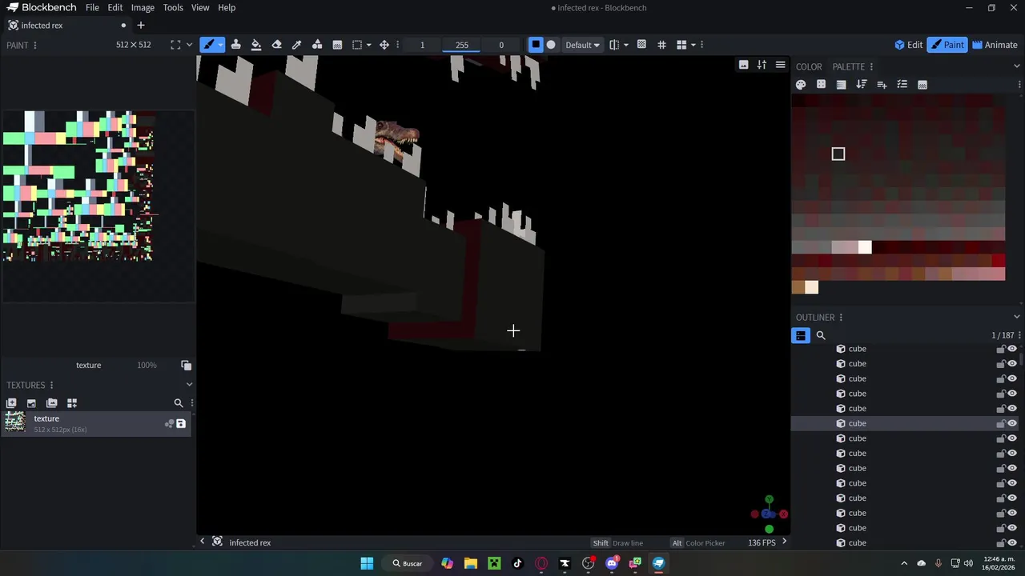Click the fullscreen texture view icon
This screenshot has height=576, width=1025.
click(175, 45)
